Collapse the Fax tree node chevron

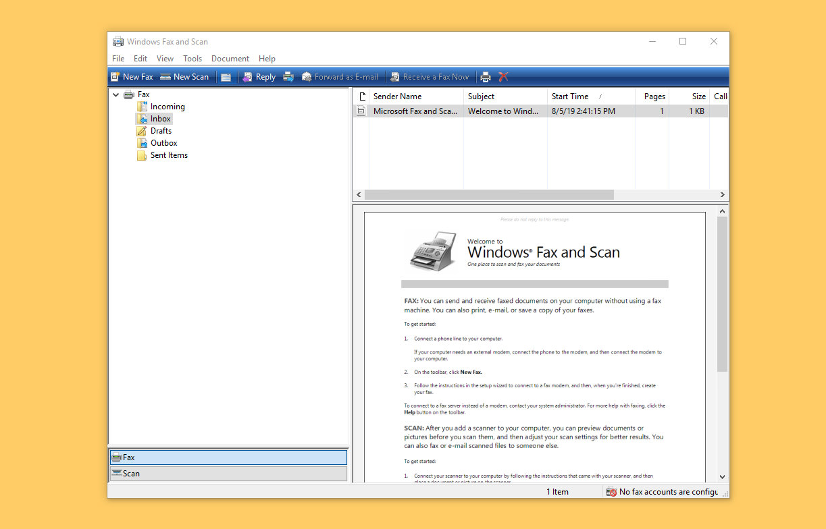[x=116, y=95]
